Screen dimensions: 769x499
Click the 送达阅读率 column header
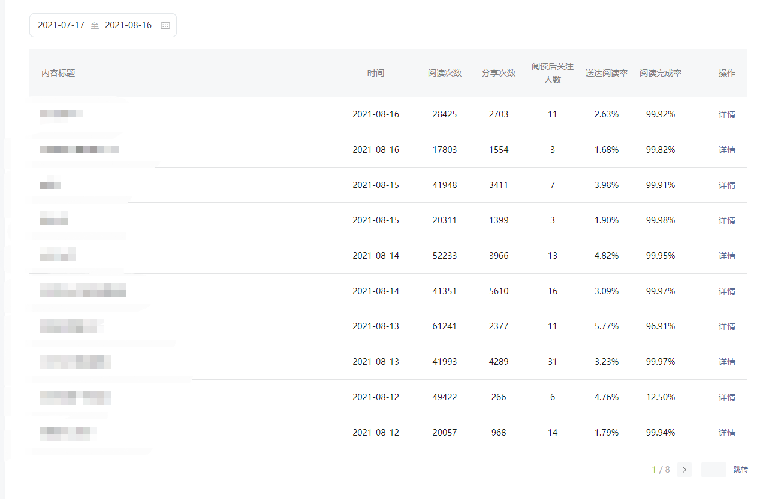tap(606, 73)
